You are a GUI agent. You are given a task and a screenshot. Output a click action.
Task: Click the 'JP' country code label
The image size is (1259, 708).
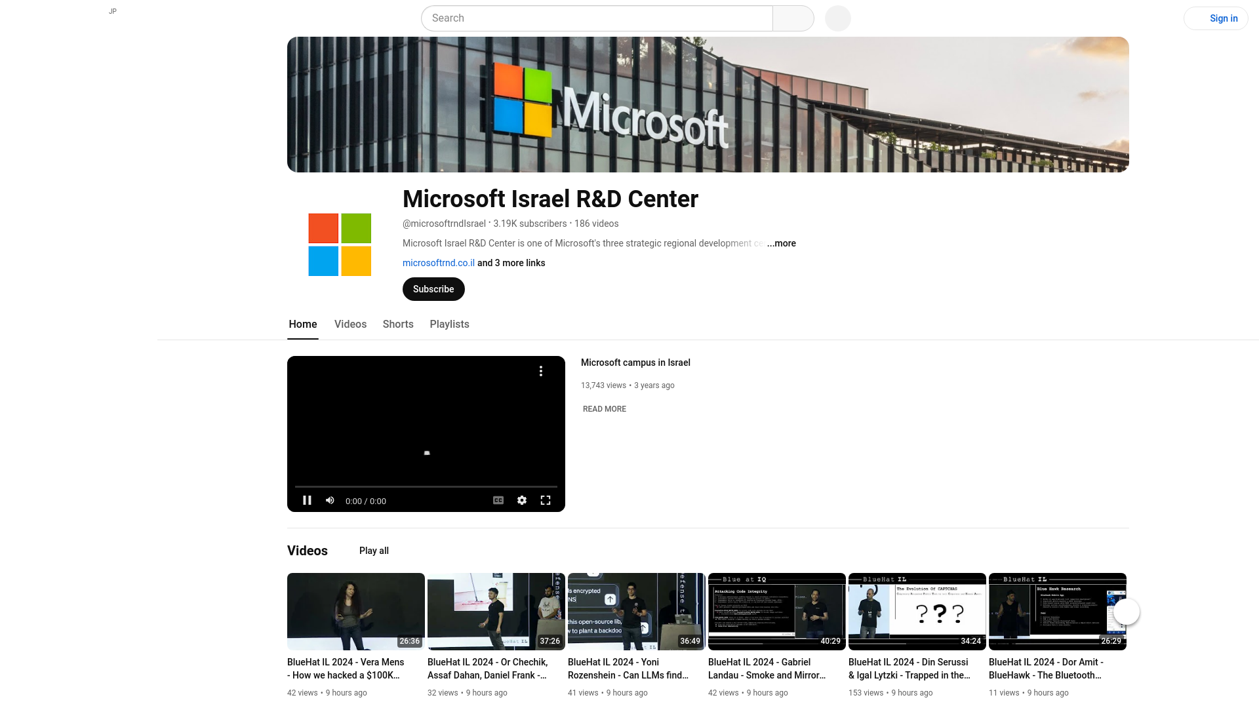click(113, 11)
